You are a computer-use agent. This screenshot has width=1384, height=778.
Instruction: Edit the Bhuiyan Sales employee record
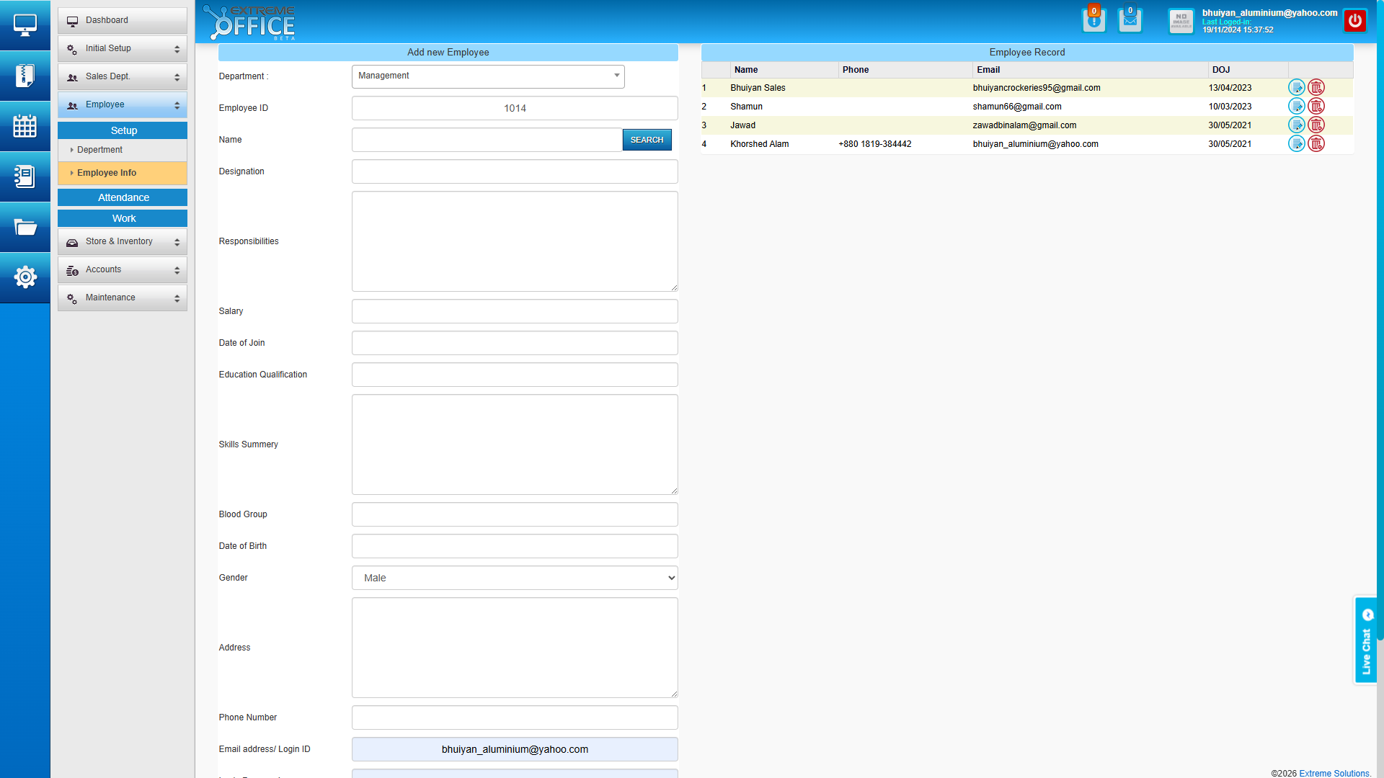click(x=1296, y=88)
